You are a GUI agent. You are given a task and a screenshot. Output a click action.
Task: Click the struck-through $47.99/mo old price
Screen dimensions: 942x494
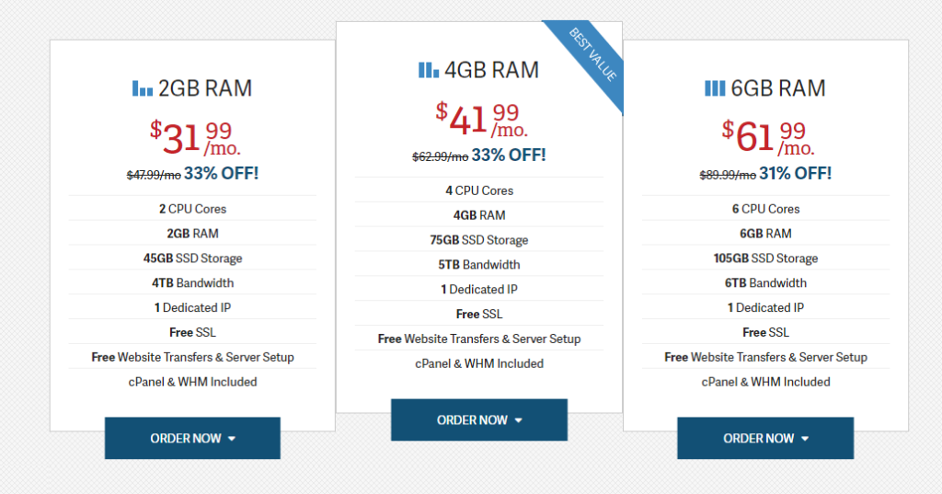click(154, 175)
